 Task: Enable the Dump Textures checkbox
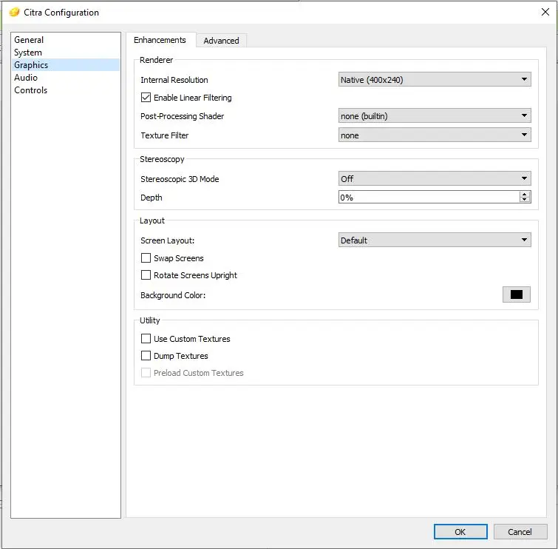(x=146, y=356)
